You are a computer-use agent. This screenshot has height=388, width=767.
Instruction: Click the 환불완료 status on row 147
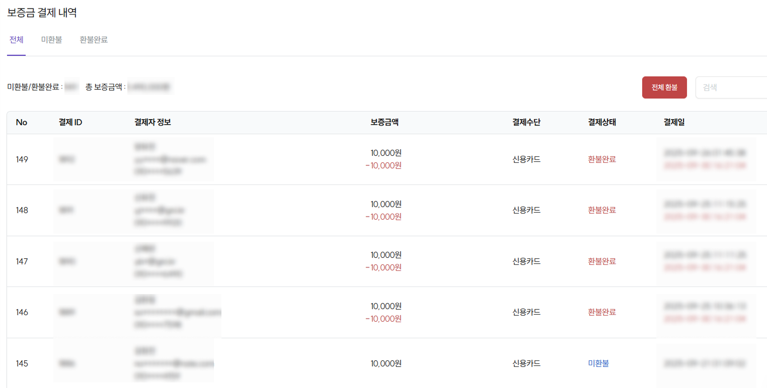[601, 261]
